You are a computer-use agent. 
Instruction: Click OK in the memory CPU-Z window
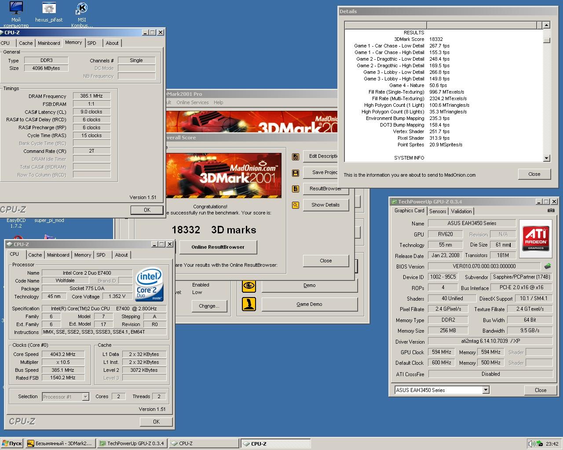[147, 210]
